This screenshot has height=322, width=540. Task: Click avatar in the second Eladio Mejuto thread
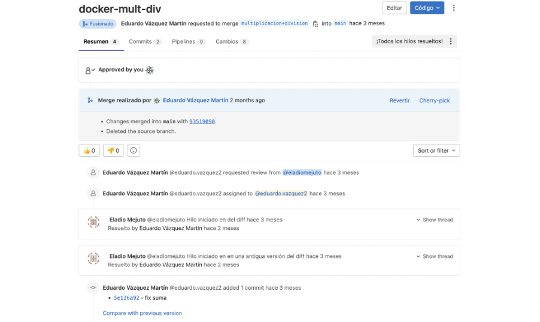click(93, 260)
